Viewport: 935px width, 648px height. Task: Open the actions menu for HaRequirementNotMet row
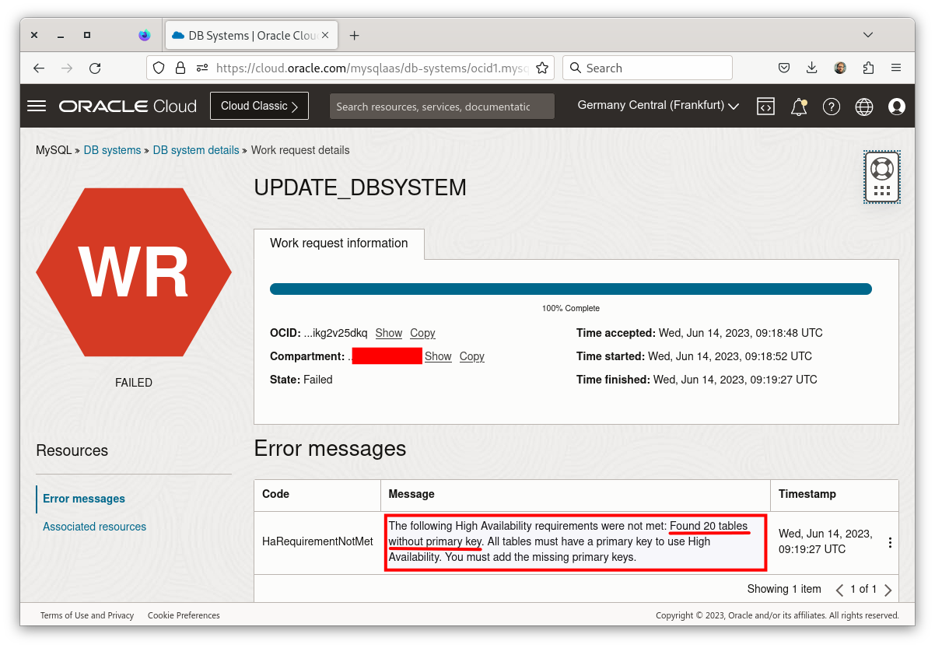pyautogui.click(x=890, y=542)
